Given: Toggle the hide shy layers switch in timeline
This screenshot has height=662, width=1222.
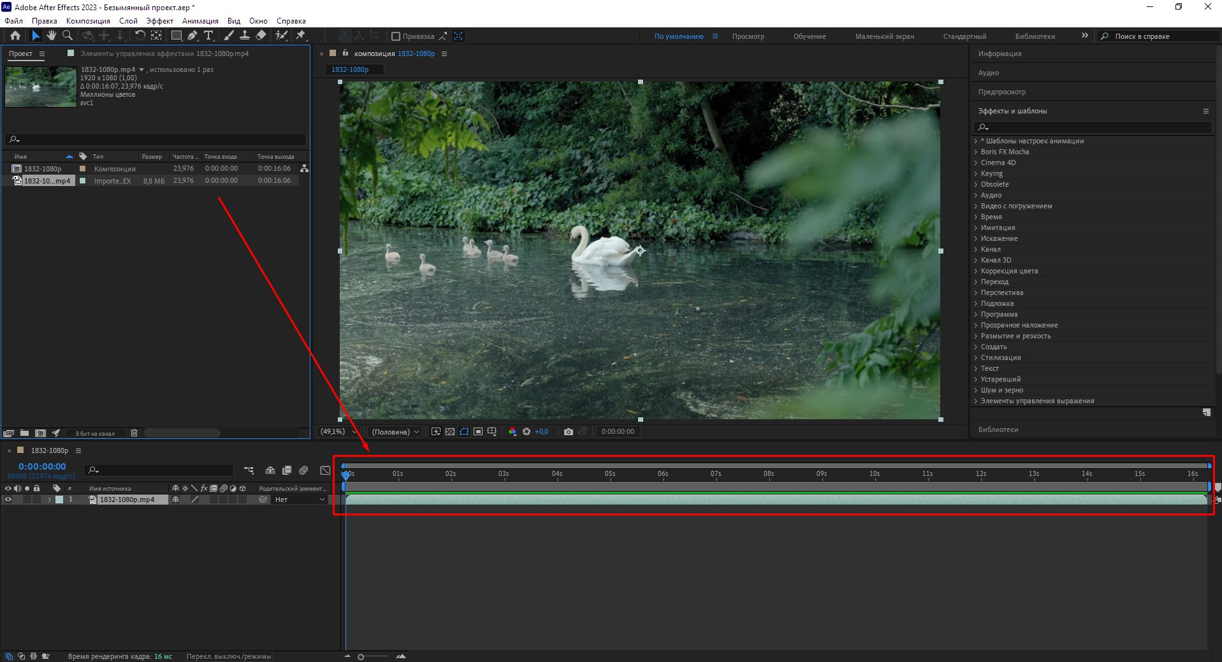Looking at the screenshot, I should tap(270, 470).
